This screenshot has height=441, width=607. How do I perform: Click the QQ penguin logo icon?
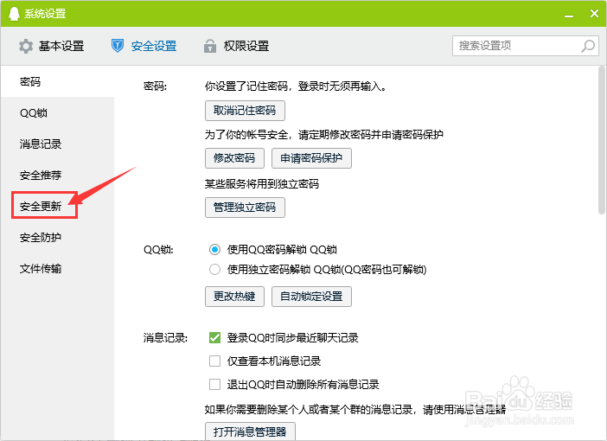point(14,13)
